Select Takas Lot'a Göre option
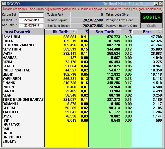This screenshot has height=149, width=165. click(122, 15)
